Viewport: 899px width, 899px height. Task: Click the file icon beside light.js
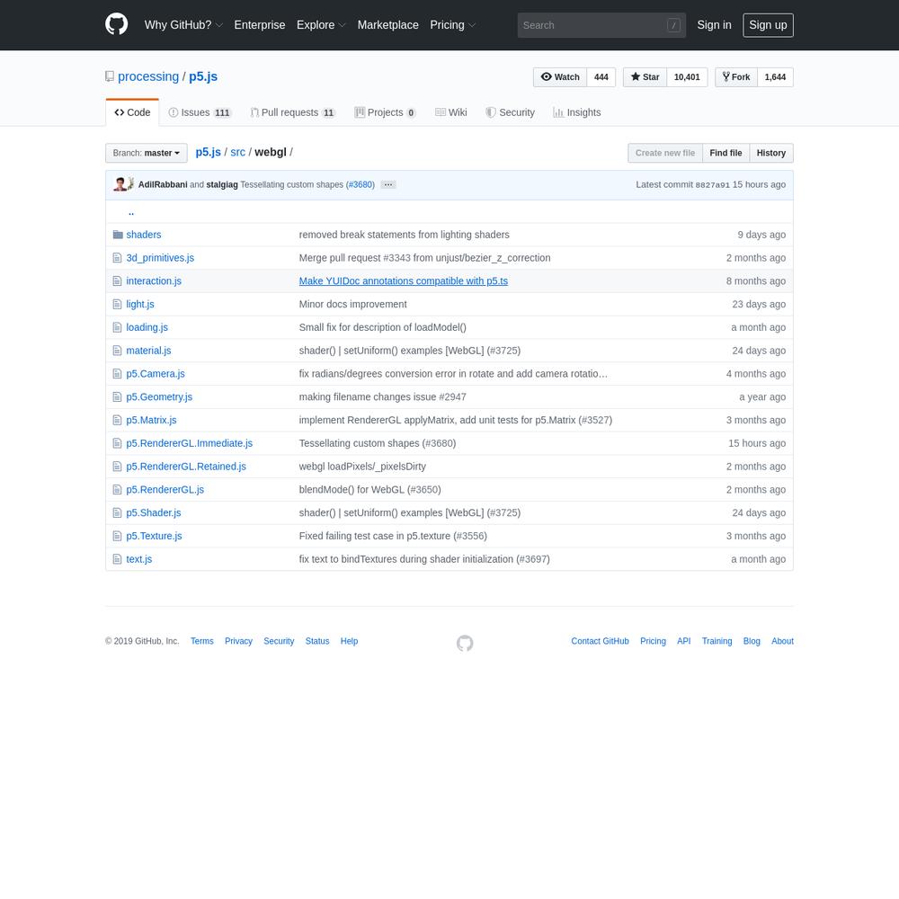[x=117, y=305]
